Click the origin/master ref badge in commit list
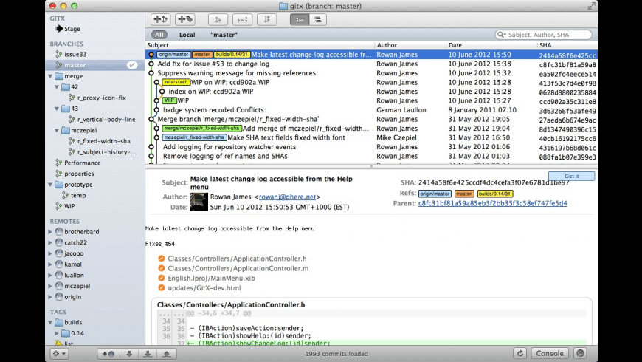 pyautogui.click(x=173, y=55)
